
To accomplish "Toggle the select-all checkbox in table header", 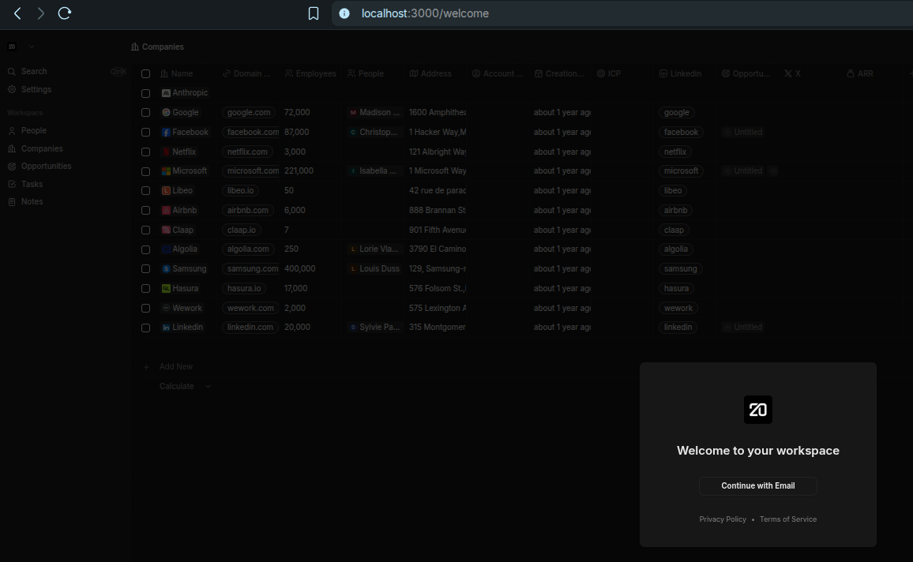I will [145, 74].
